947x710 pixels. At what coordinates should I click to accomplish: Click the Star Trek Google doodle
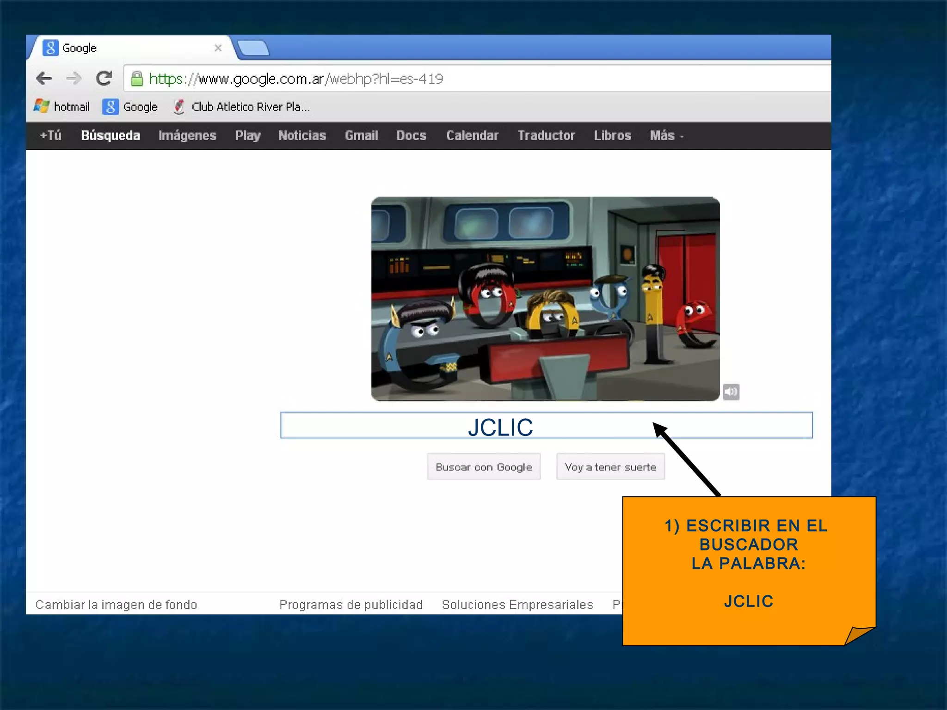pos(545,299)
